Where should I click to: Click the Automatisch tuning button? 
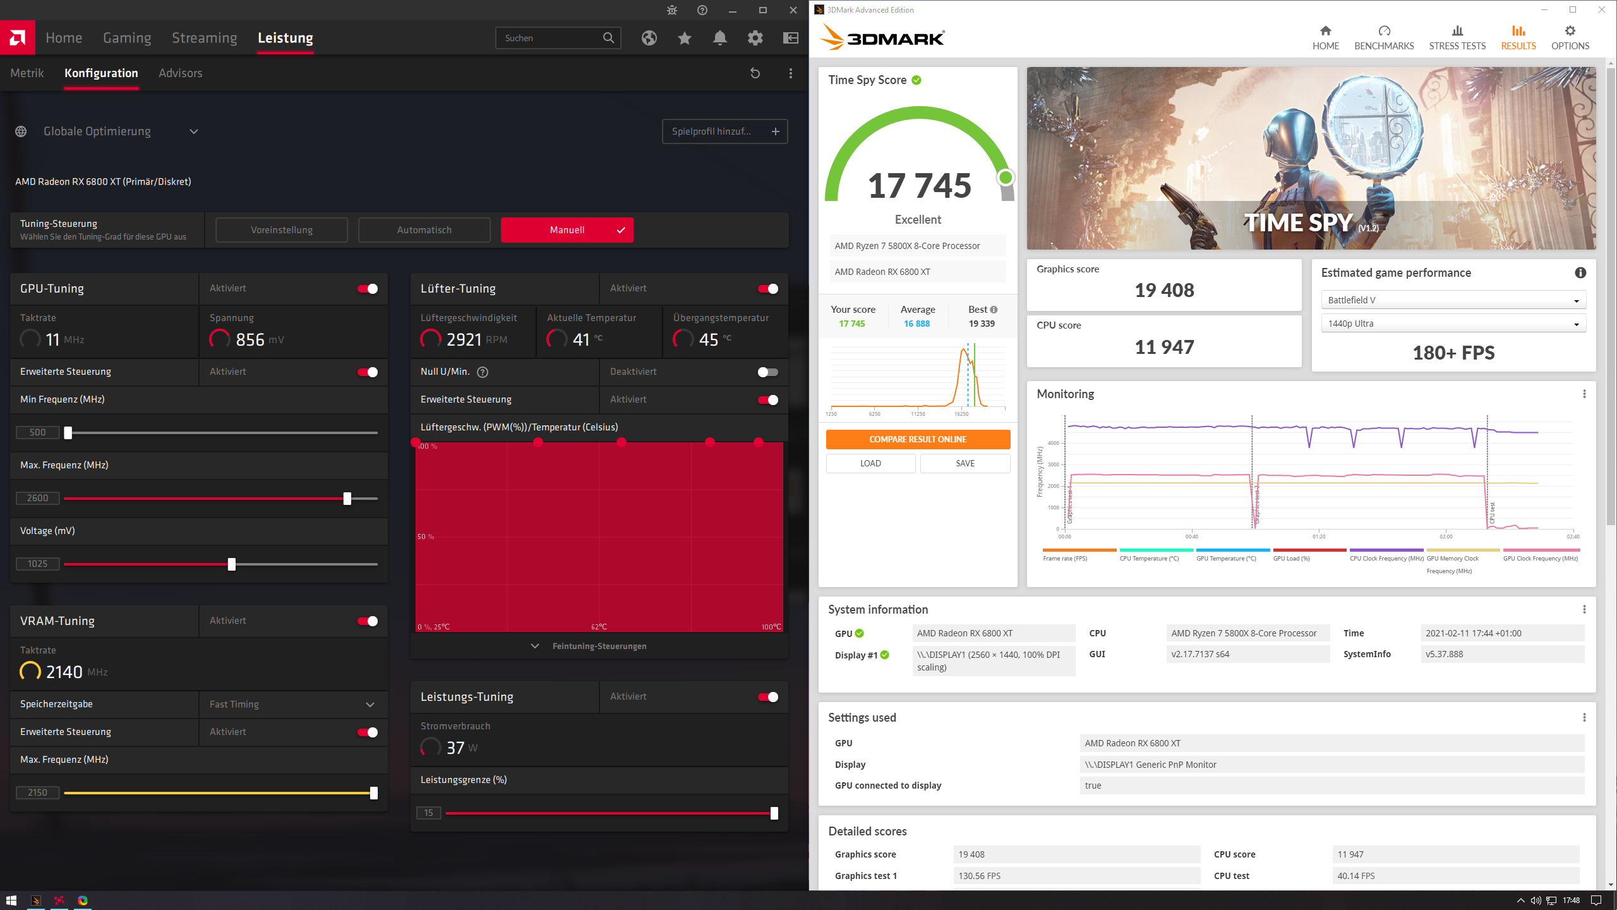pos(424,230)
